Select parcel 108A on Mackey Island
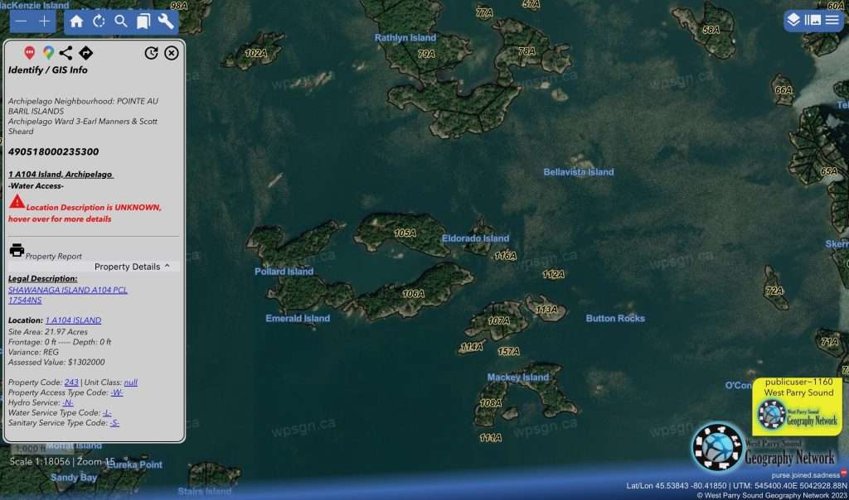Image resolution: width=849 pixels, height=500 pixels. click(x=491, y=402)
